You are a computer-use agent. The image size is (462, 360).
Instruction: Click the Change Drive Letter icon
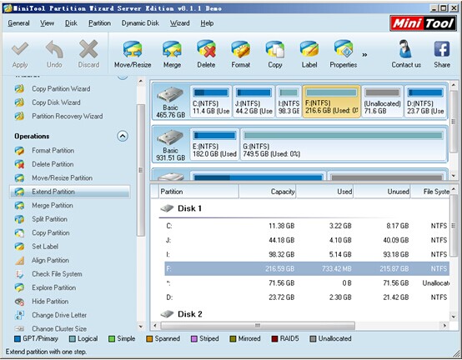[x=19, y=315]
